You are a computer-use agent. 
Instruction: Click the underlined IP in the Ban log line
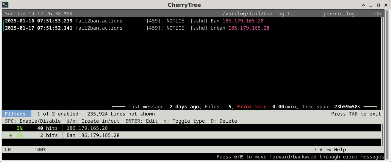[243, 21]
